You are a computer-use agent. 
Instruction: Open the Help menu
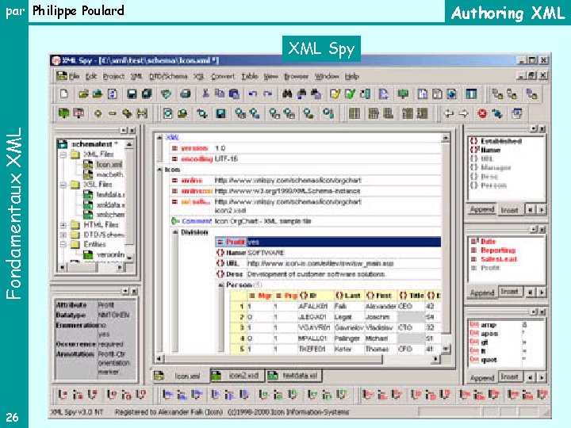coord(352,76)
